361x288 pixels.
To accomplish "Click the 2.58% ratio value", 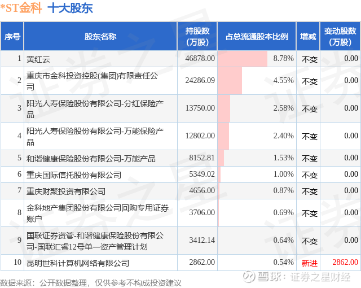I will click(x=283, y=108).
